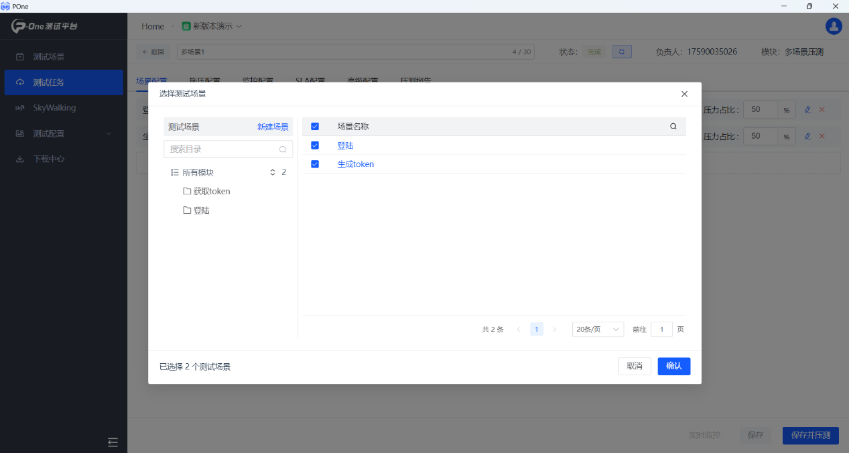Click the edit pencil icon in first scenario row

click(x=807, y=109)
